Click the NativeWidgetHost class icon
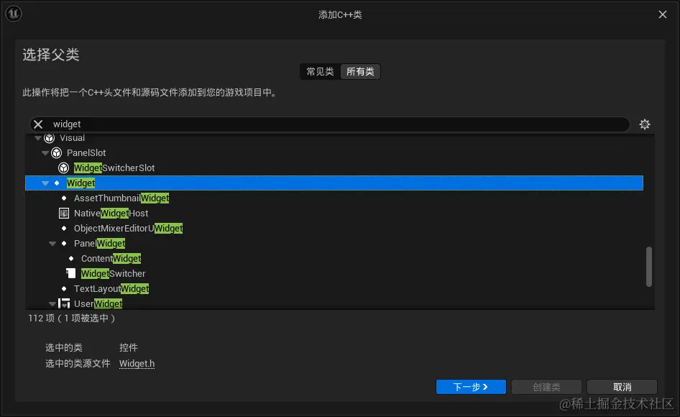This screenshot has height=417, width=680. 64,213
